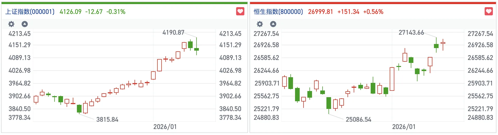Open the 恒生指数(800000) index link
Viewport: 498px width, 135px height.
coord(278,12)
